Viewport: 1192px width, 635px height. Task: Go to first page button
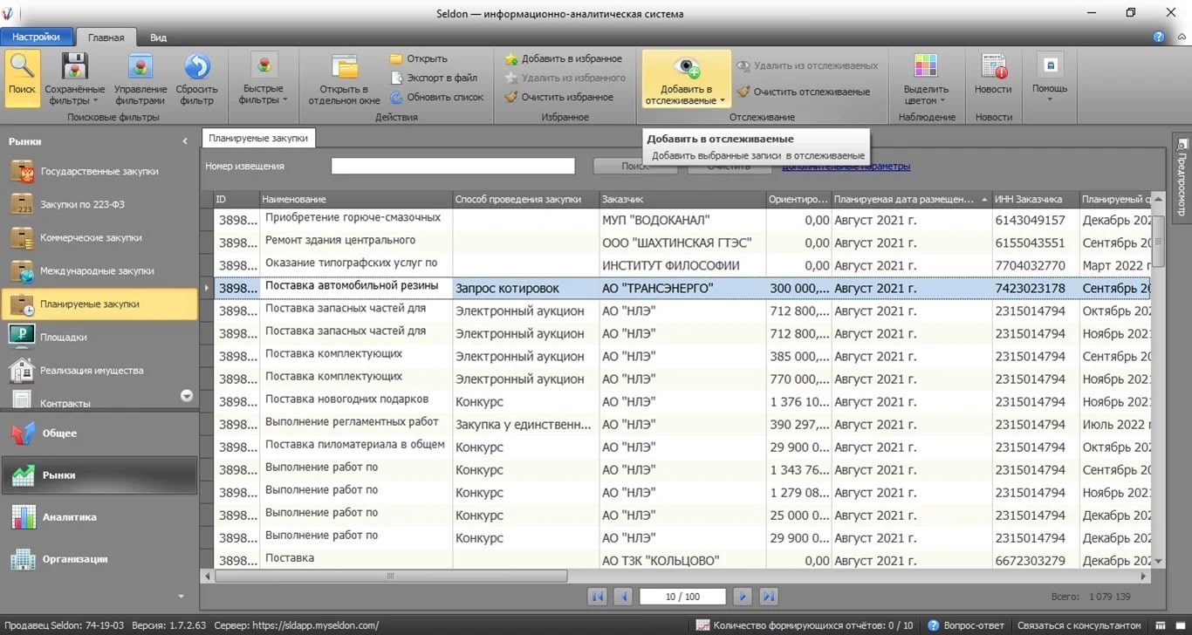598,597
